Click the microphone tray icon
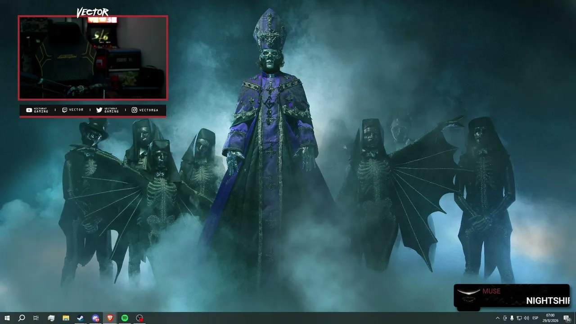Image resolution: width=576 pixels, height=324 pixels. pyautogui.click(x=512, y=318)
